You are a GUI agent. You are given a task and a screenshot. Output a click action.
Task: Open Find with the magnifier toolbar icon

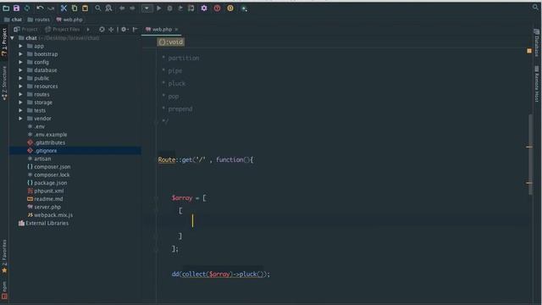pyautogui.click(x=98, y=8)
